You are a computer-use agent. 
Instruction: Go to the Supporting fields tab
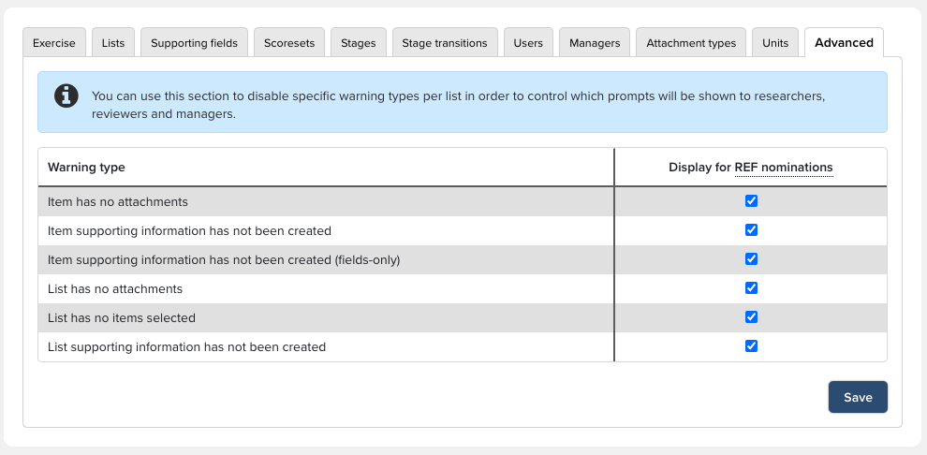click(194, 43)
